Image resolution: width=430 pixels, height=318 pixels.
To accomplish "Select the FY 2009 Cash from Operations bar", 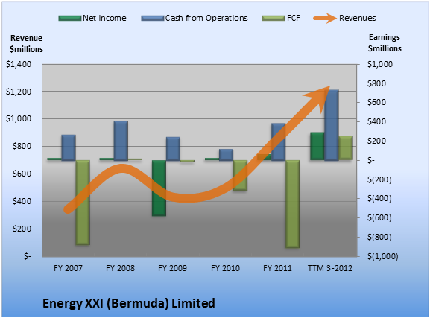I will click(x=174, y=149).
